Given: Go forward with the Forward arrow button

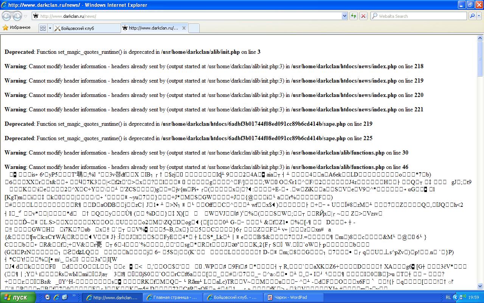Looking at the screenshot, I should point(17,16).
